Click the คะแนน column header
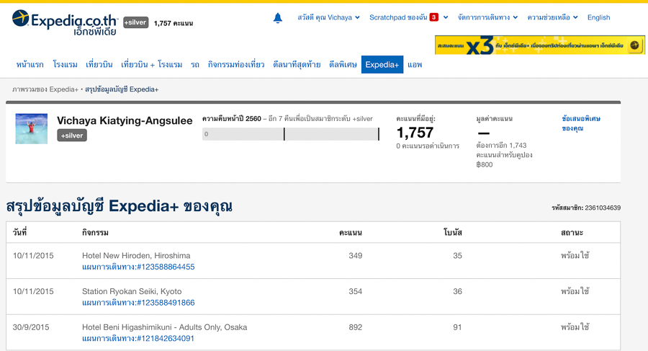Screen dimensions: 648x351 351,233
